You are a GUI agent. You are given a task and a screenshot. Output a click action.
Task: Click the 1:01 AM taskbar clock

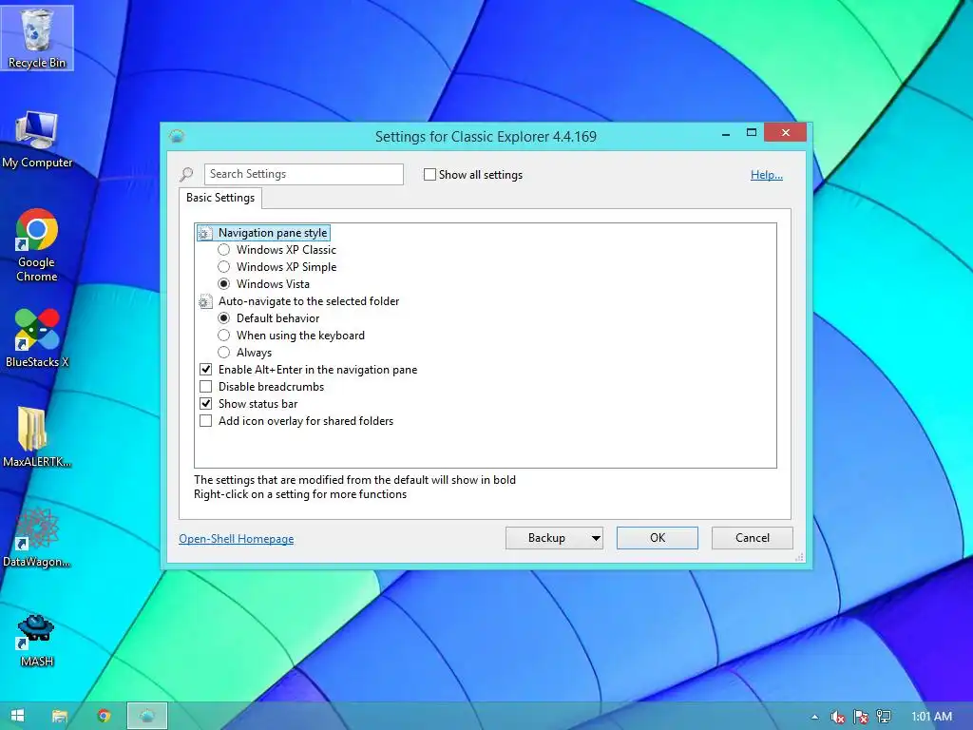tap(931, 717)
